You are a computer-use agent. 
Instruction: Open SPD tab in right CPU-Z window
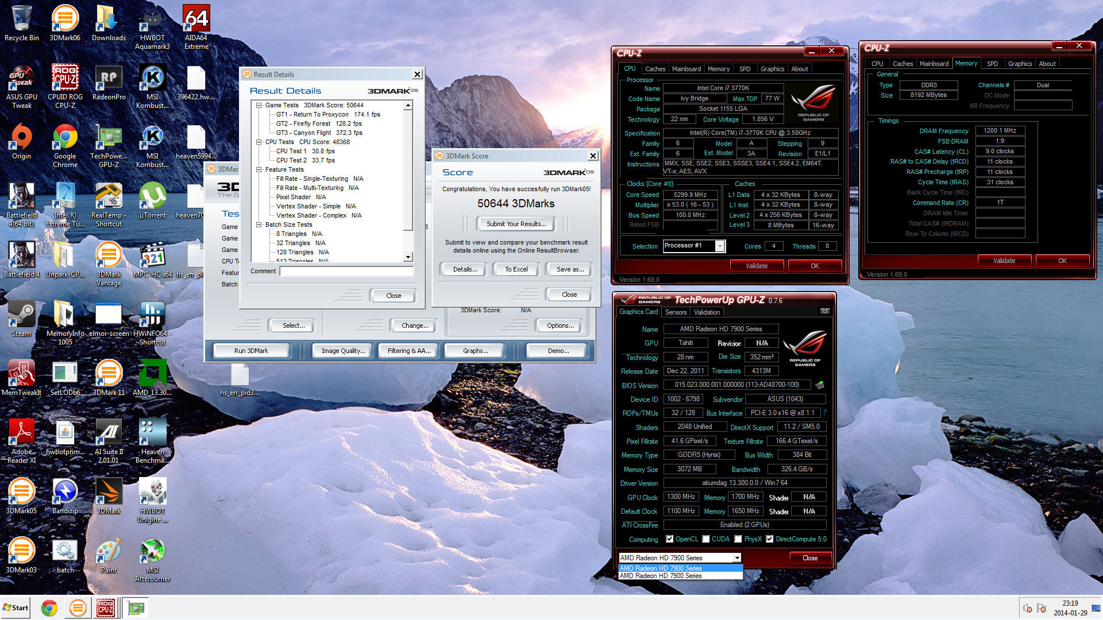click(x=992, y=64)
